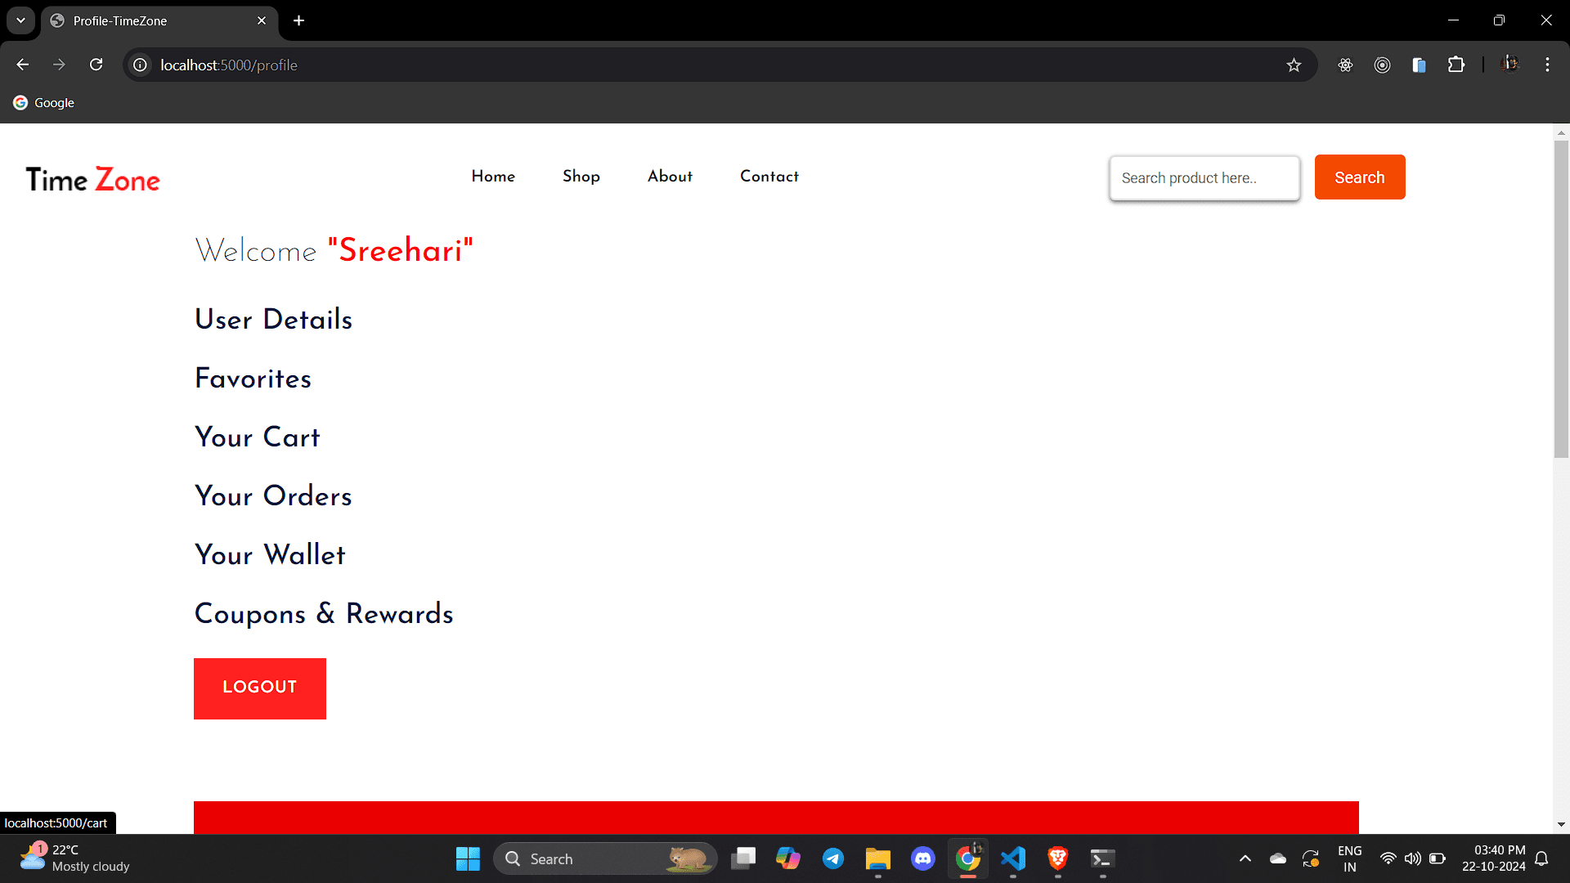1570x883 pixels.
Task: Click the LOGOUT button
Action: click(x=260, y=688)
